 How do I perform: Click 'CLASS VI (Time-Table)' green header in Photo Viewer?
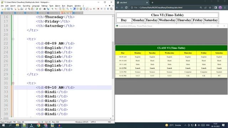171,48
